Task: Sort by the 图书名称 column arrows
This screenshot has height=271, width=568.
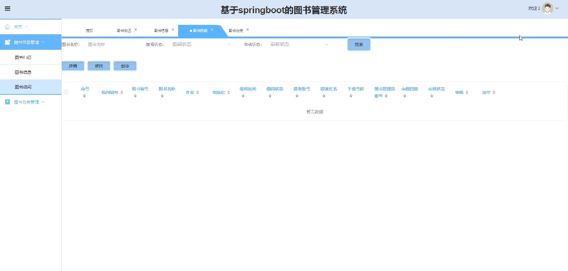Action: pos(162,96)
